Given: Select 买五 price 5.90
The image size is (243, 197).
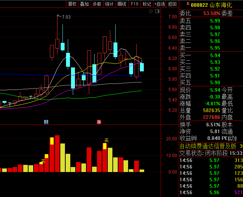Looking at the screenshot, I should (x=215, y=82).
